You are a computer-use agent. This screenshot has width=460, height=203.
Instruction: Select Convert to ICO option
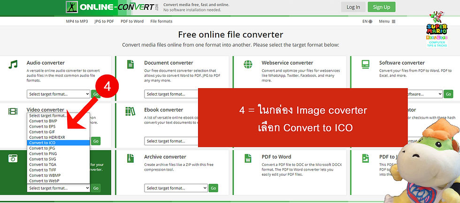pos(58,143)
